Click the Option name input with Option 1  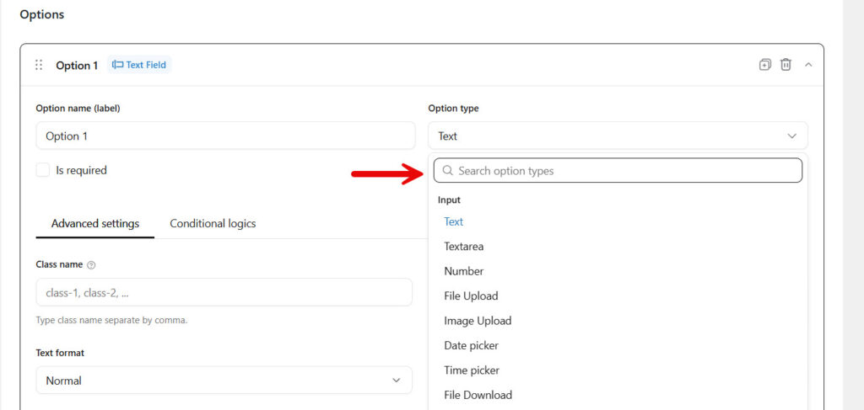(225, 136)
